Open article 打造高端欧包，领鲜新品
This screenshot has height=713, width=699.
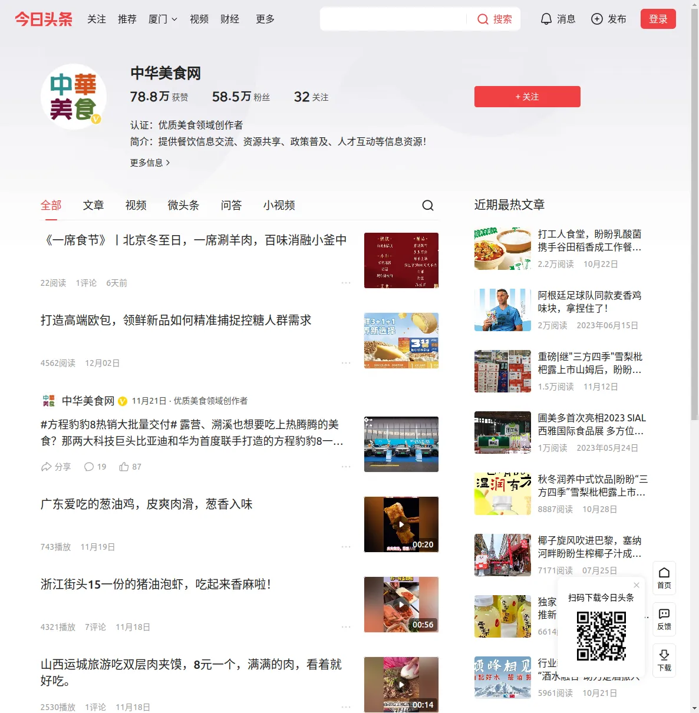(x=176, y=321)
